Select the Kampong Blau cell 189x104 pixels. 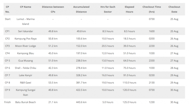click(x=26, y=53)
